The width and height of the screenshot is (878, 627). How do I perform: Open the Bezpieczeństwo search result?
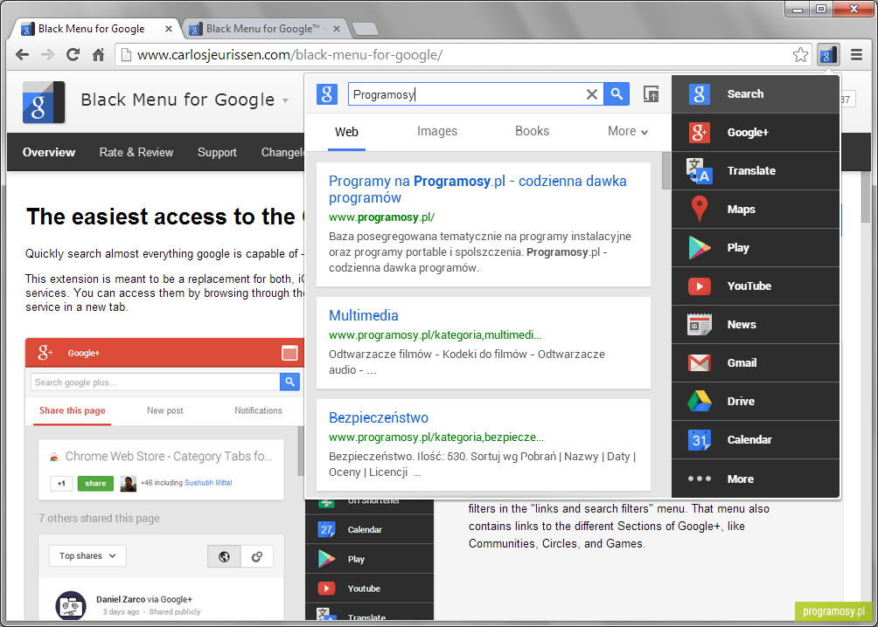pyautogui.click(x=379, y=417)
